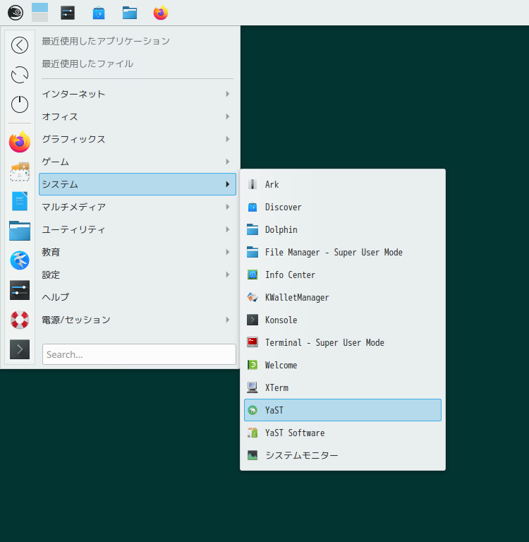529x542 pixels.
Task: Expand the 教育 category submenu
Action: (x=138, y=252)
